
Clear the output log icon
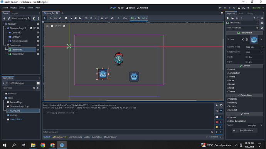pos(217,105)
